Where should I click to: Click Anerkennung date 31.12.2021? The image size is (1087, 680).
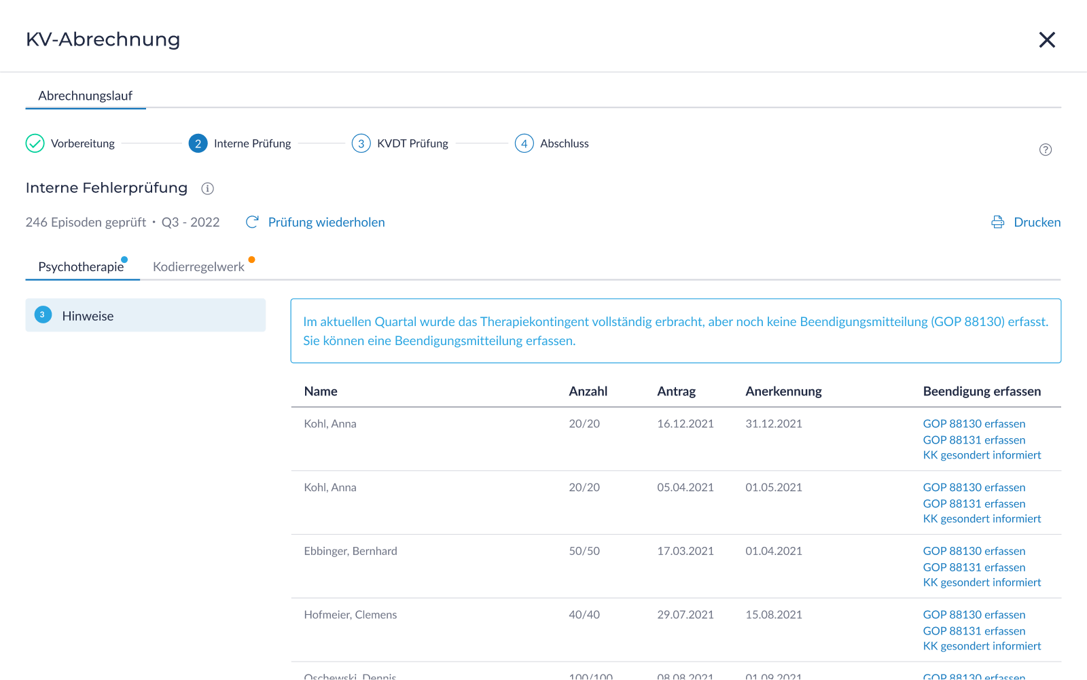(x=774, y=424)
